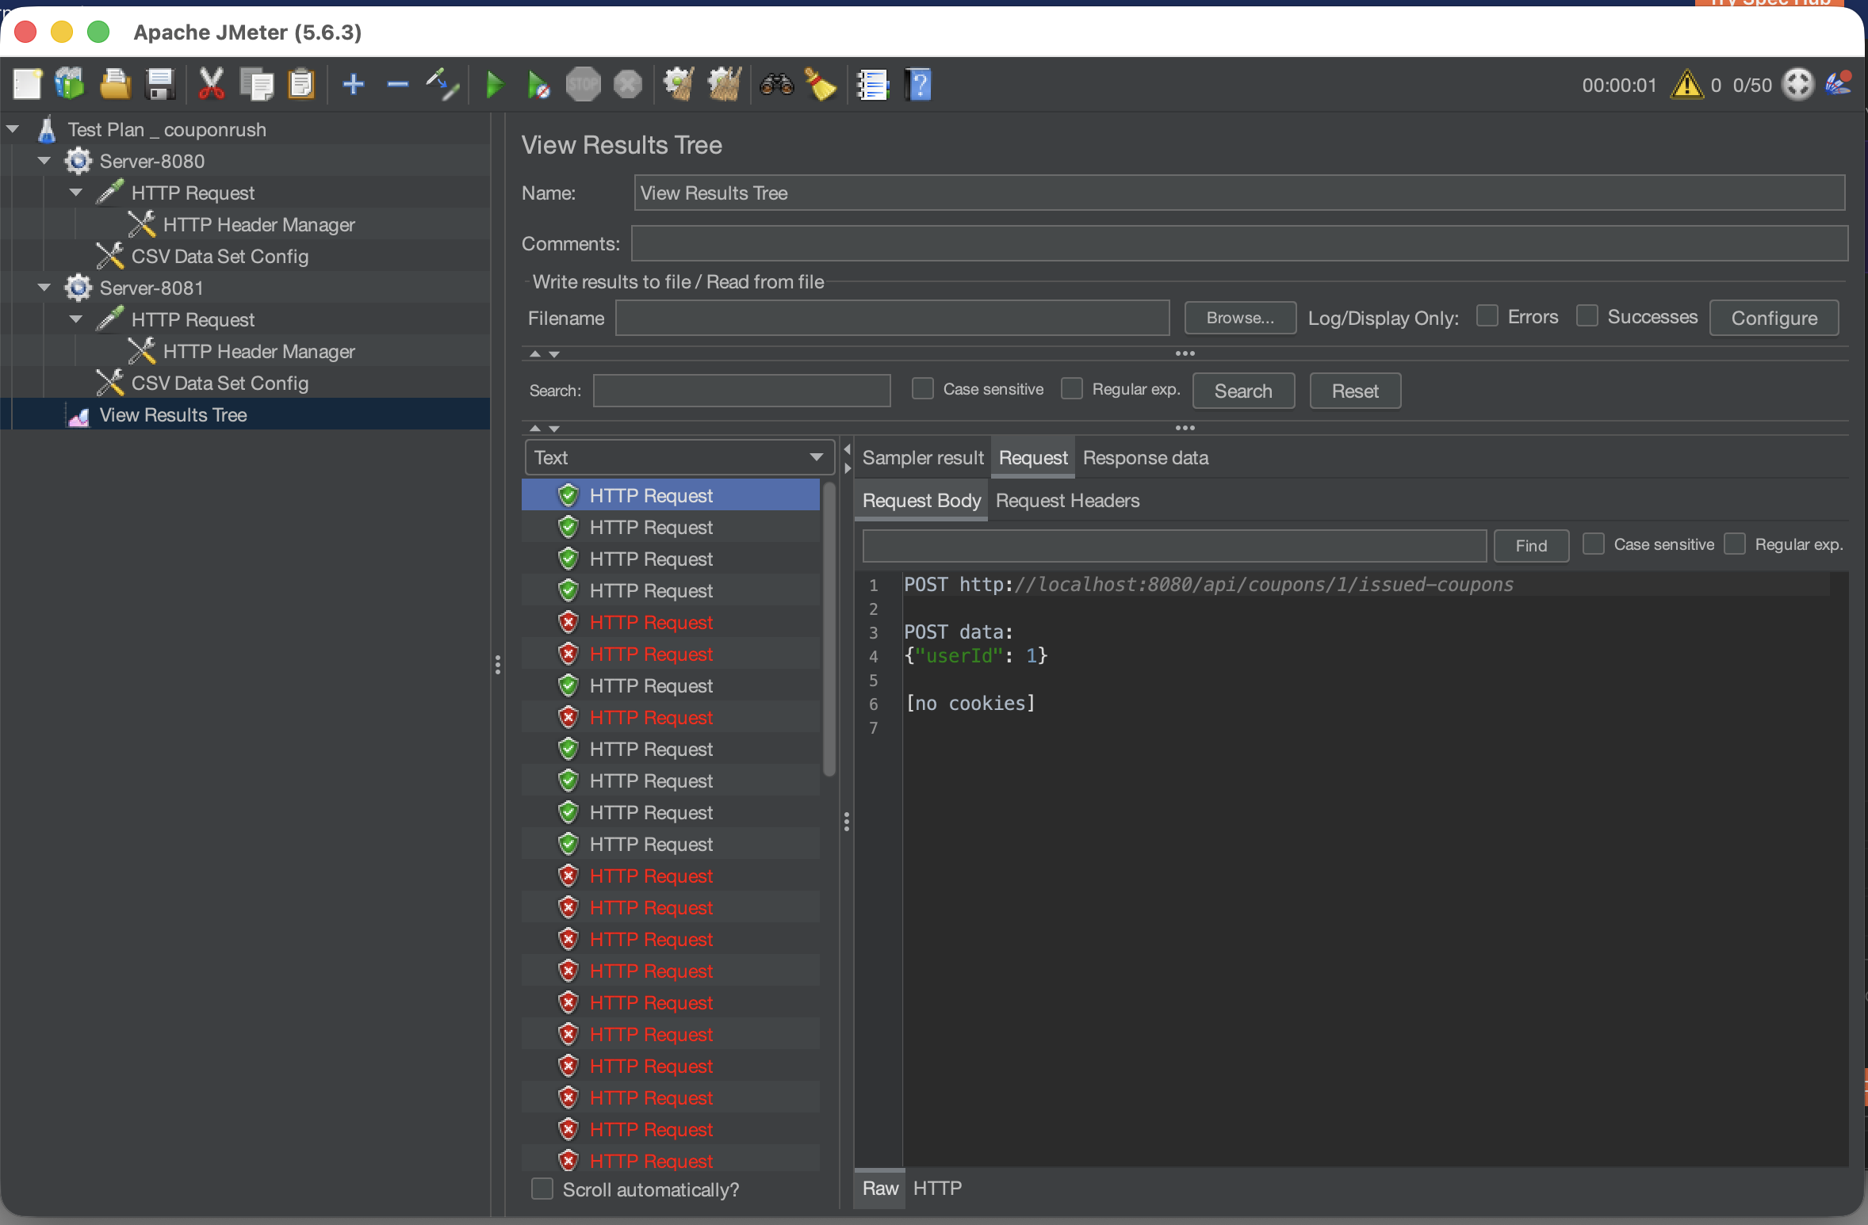Open Search with binoculars icon
Image resolution: width=1868 pixels, height=1225 pixels.
[x=776, y=84]
